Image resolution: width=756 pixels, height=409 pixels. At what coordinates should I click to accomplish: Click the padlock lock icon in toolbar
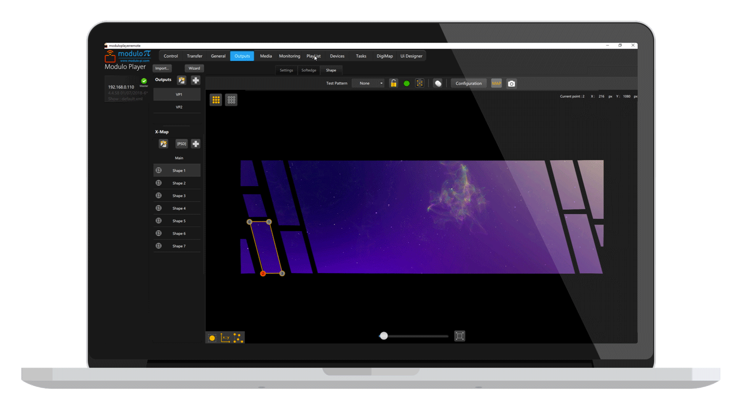click(x=393, y=83)
